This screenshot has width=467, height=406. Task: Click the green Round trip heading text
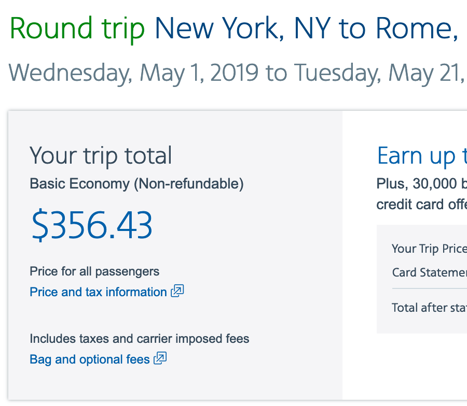[x=77, y=29]
